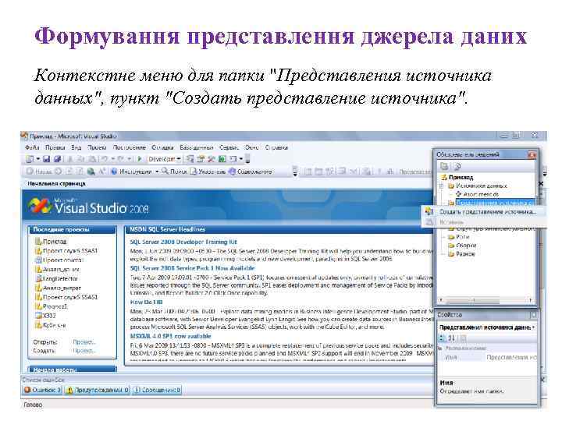Click the green deployment toolbar icon

[x=222, y=159]
